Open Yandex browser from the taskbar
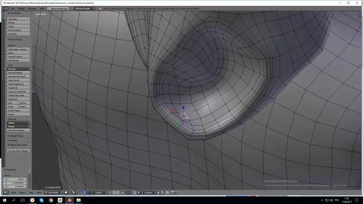Image resolution: width=363 pixels, height=204 pixels. [32, 200]
